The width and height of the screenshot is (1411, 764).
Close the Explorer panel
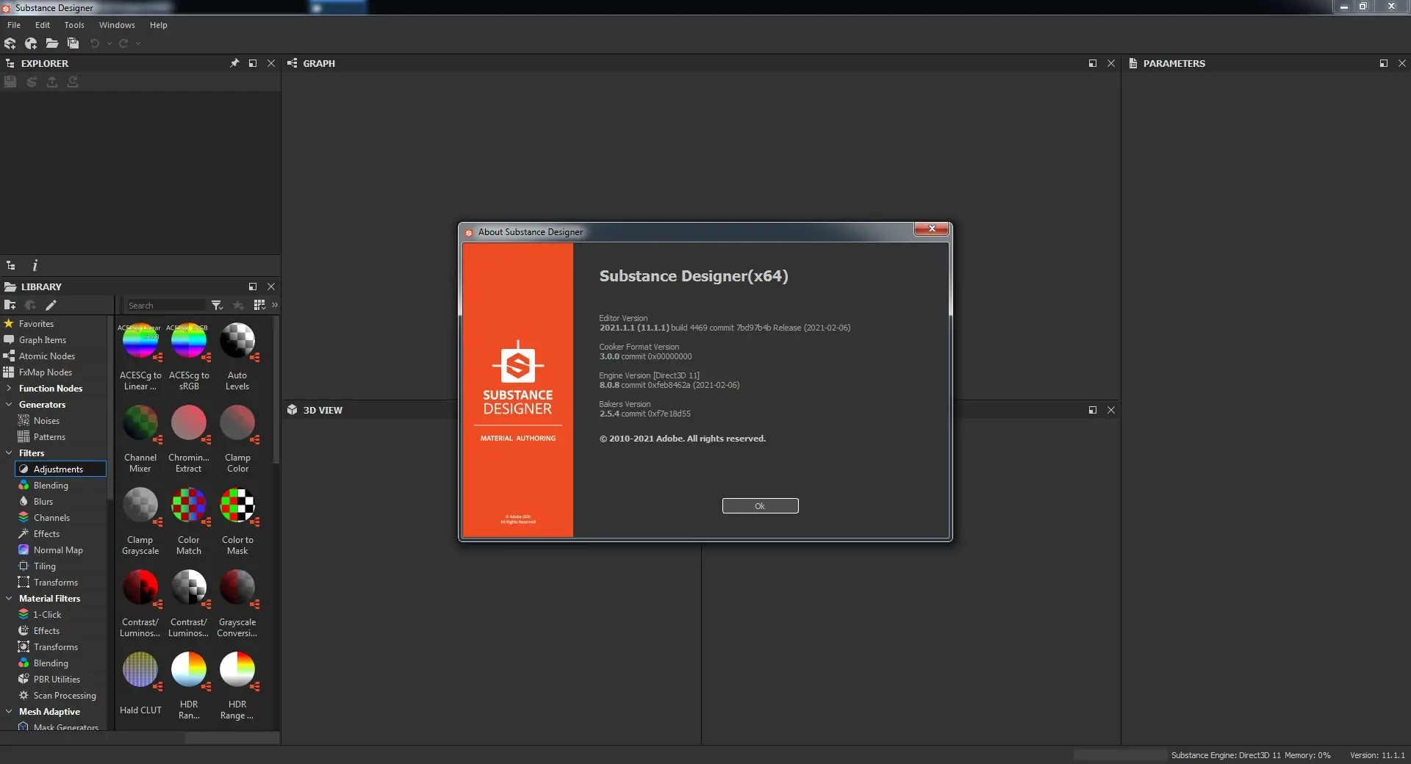point(271,63)
